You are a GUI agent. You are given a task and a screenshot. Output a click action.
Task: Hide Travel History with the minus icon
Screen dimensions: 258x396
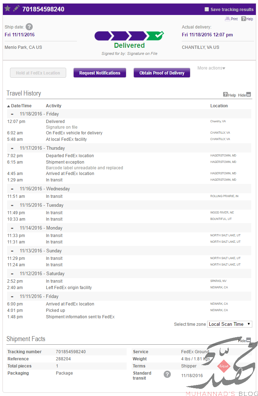[249, 94]
